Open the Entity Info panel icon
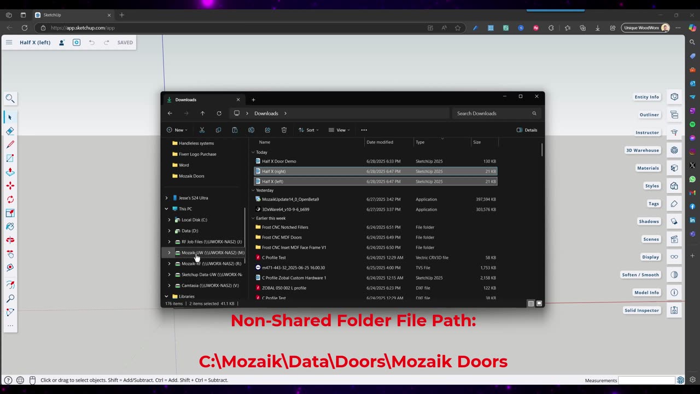Screen dimensions: 700x394 pos(674,97)
